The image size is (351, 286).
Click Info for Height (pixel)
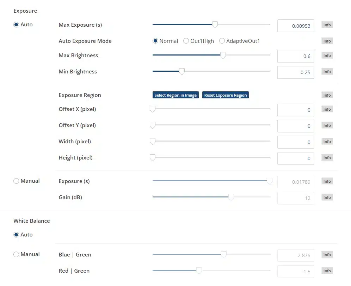click(327, 158)
